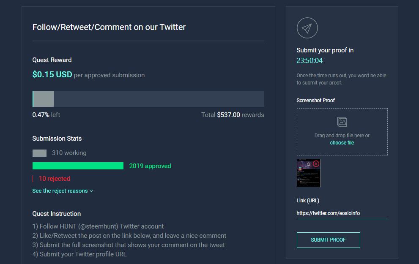Open the uploaded screenshot thumbnail
The image size is (419, 264).
(x=309, y=173)
